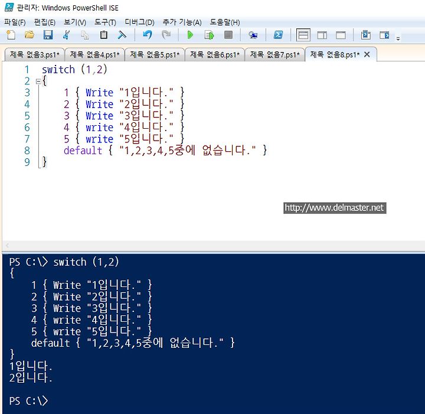
Task: Paste from clipboard icon
Action: coord(103,35)
